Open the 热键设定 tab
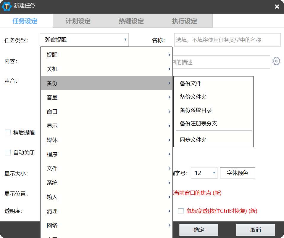The image size is (284, 238). (x=131, y=21)
